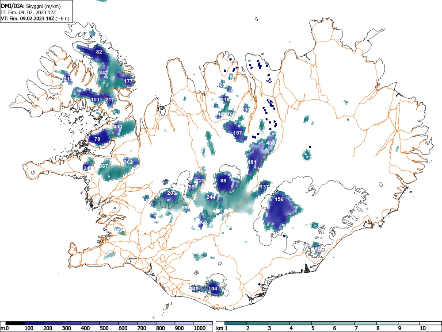Click the 177 value label
442x332 pixels.
[x=128, y=81]
